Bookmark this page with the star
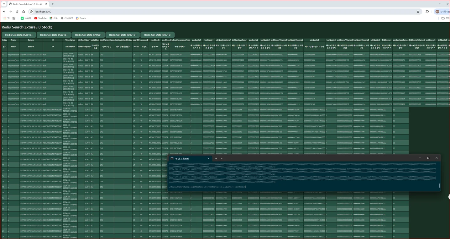 (418, 12)
